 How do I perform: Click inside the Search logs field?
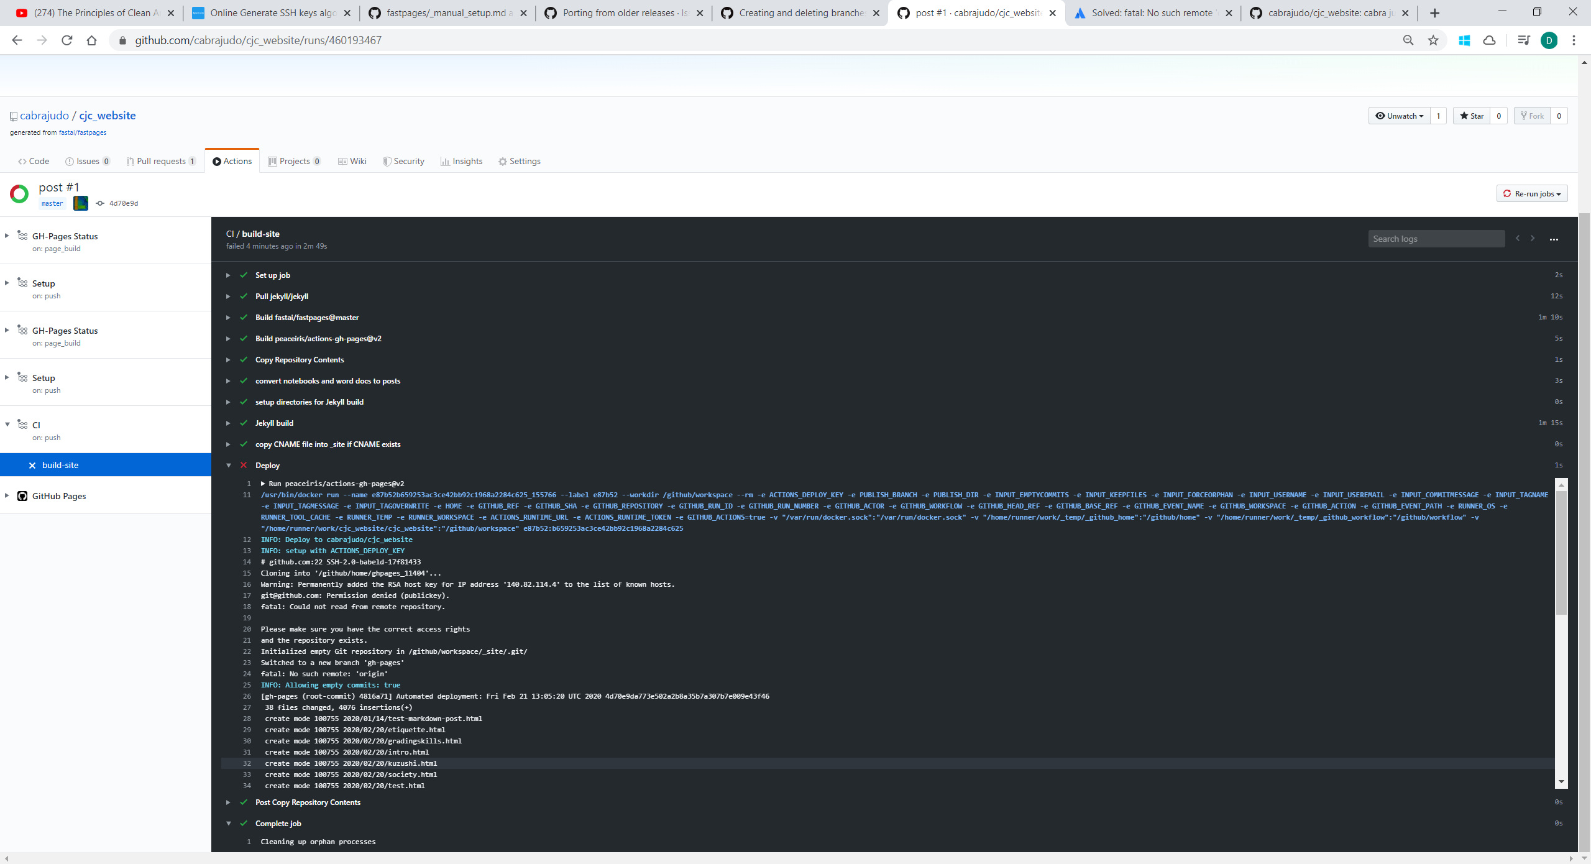coord(1436,238)
